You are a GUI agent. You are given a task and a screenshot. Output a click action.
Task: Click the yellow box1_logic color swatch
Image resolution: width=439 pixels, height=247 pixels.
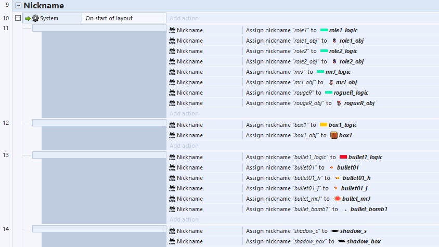(323, 125)
